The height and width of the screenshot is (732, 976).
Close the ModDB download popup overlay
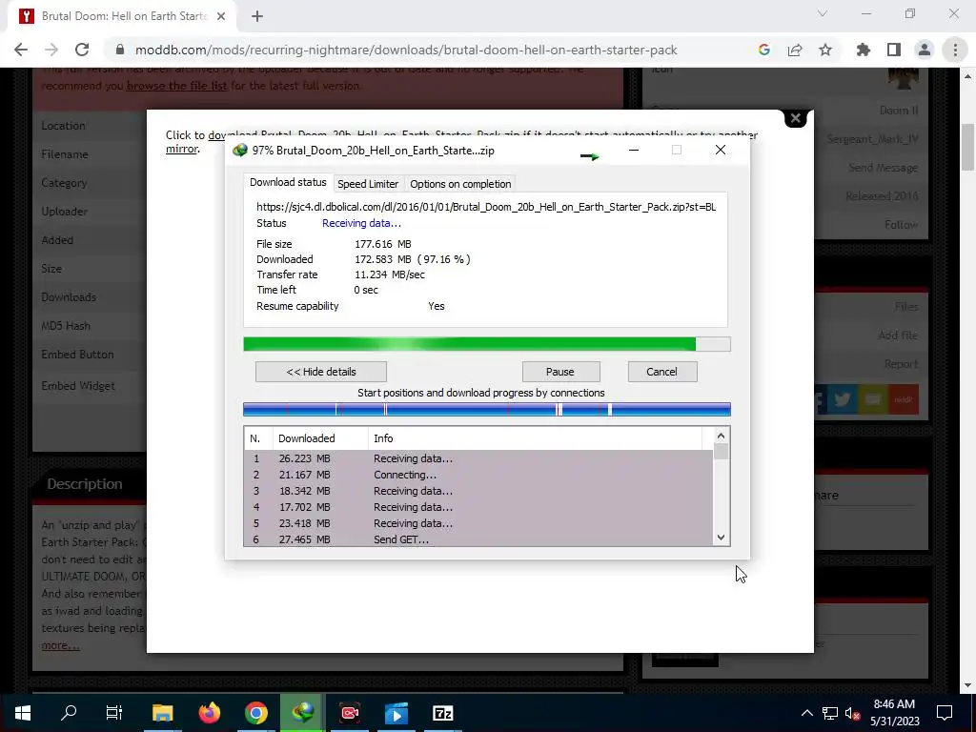point(795,117)
